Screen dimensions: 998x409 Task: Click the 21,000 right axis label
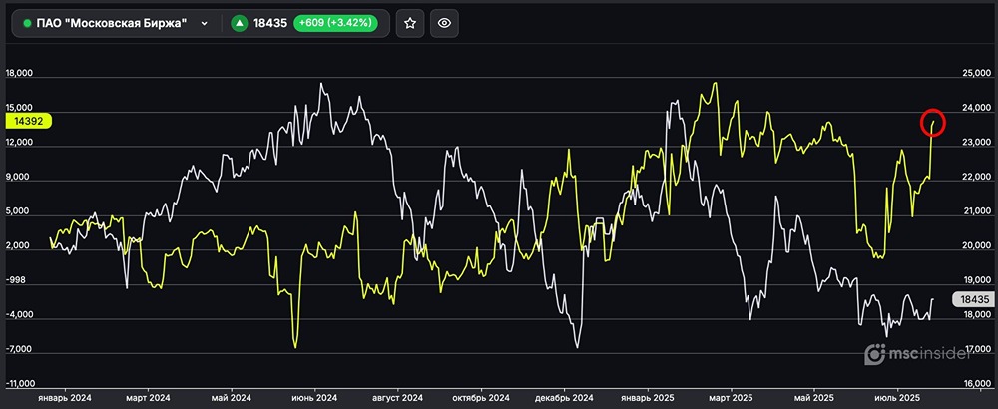(977, 211)
